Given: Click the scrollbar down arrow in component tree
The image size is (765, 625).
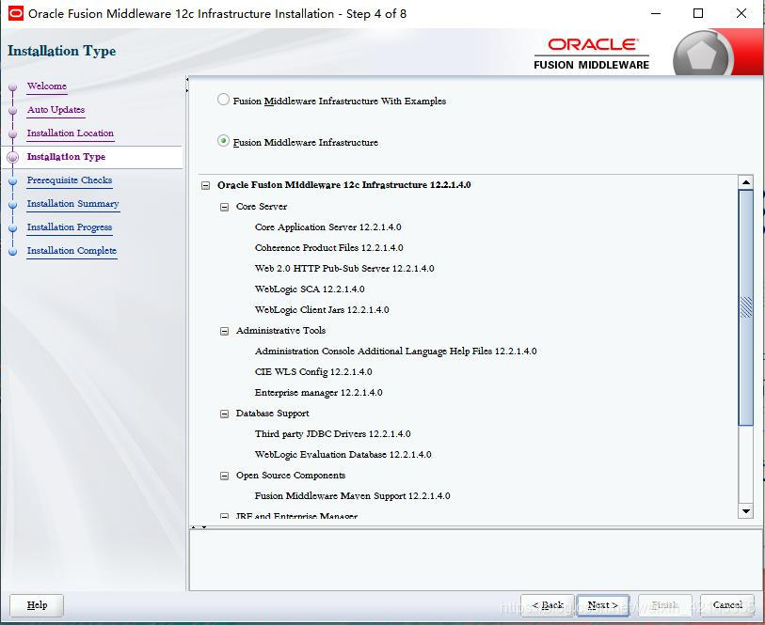Looking at the screenshot, I should click(746, 511).
